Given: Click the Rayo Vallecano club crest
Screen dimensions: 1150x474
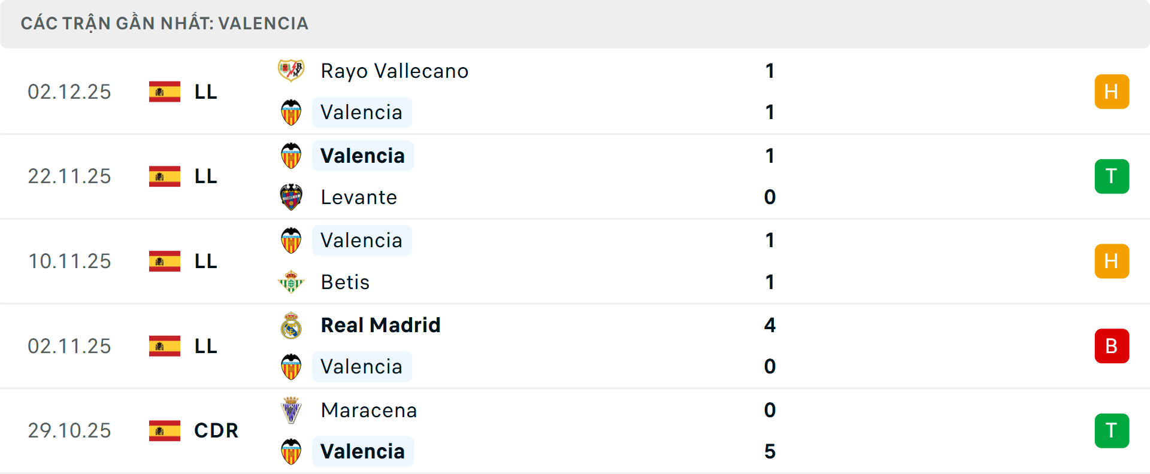Looking at the screenshot, I should pos(291,71).
